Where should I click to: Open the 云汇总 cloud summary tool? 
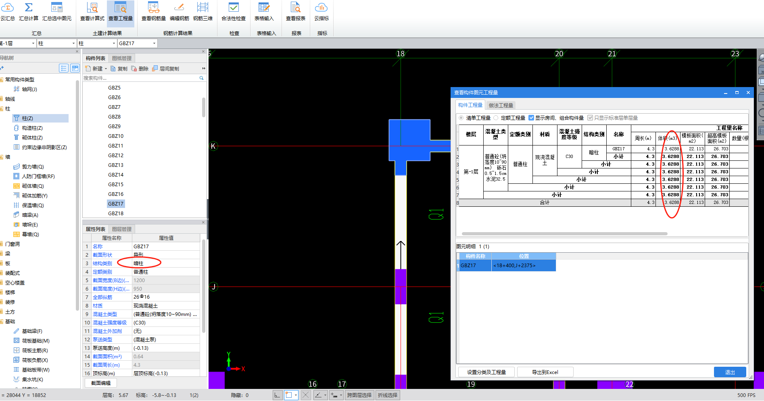[x=7, y=11]
